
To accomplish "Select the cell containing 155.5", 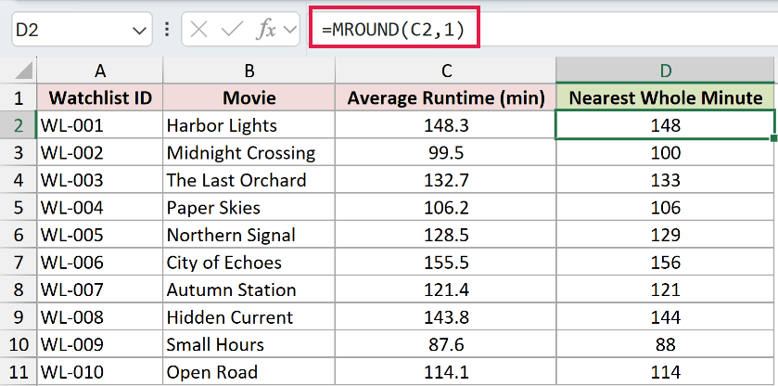I will tap(446, 262).
